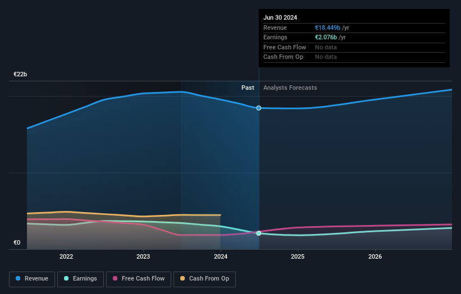
Task: Click the Analysts Forecasts label
Action: point(290,88)
